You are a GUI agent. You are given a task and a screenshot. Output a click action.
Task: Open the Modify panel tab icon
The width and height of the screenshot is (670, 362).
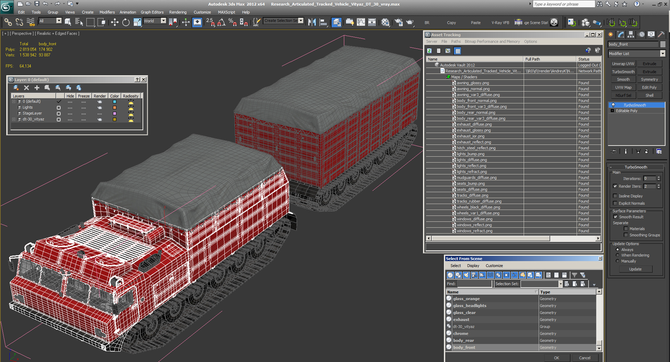tap(621, 35)
